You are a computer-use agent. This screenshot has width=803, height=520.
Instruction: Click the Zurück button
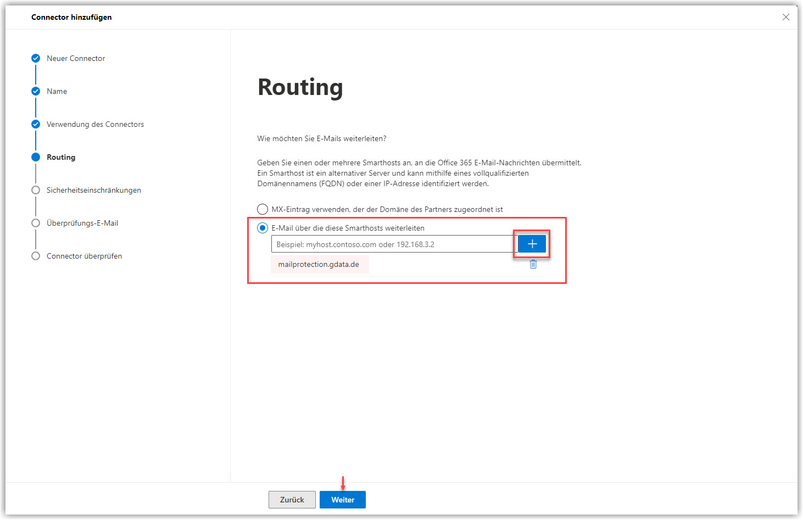pos(292,500)
